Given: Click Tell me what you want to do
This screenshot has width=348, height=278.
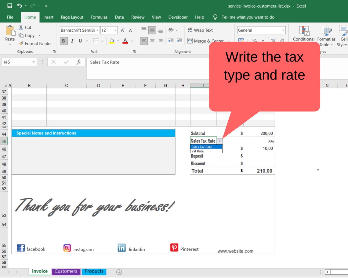Looking at the screenshot, I should [x=248, y=17].
